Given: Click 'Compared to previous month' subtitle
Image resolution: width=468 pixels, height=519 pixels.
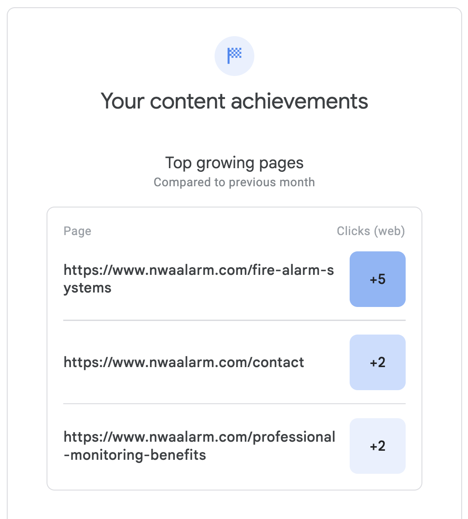Looking at the screenshot, I should [234, 182].
